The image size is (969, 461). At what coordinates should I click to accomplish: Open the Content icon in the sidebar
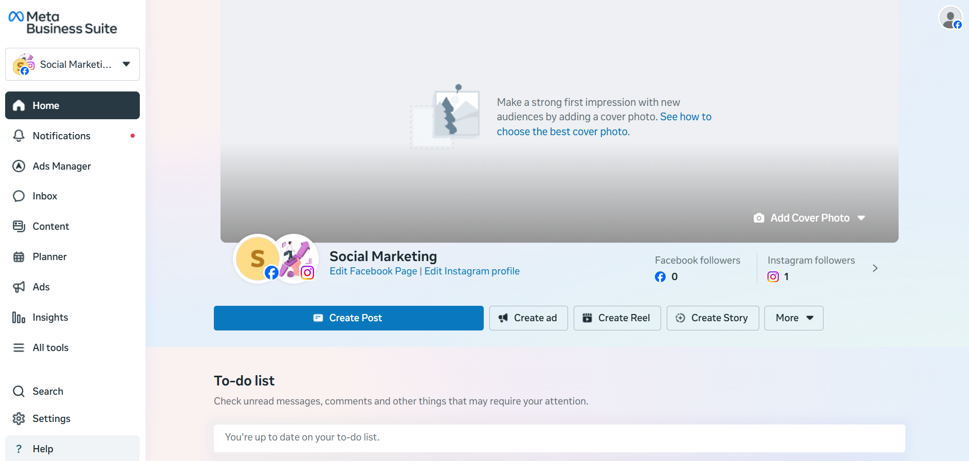(x=19, y=226)
